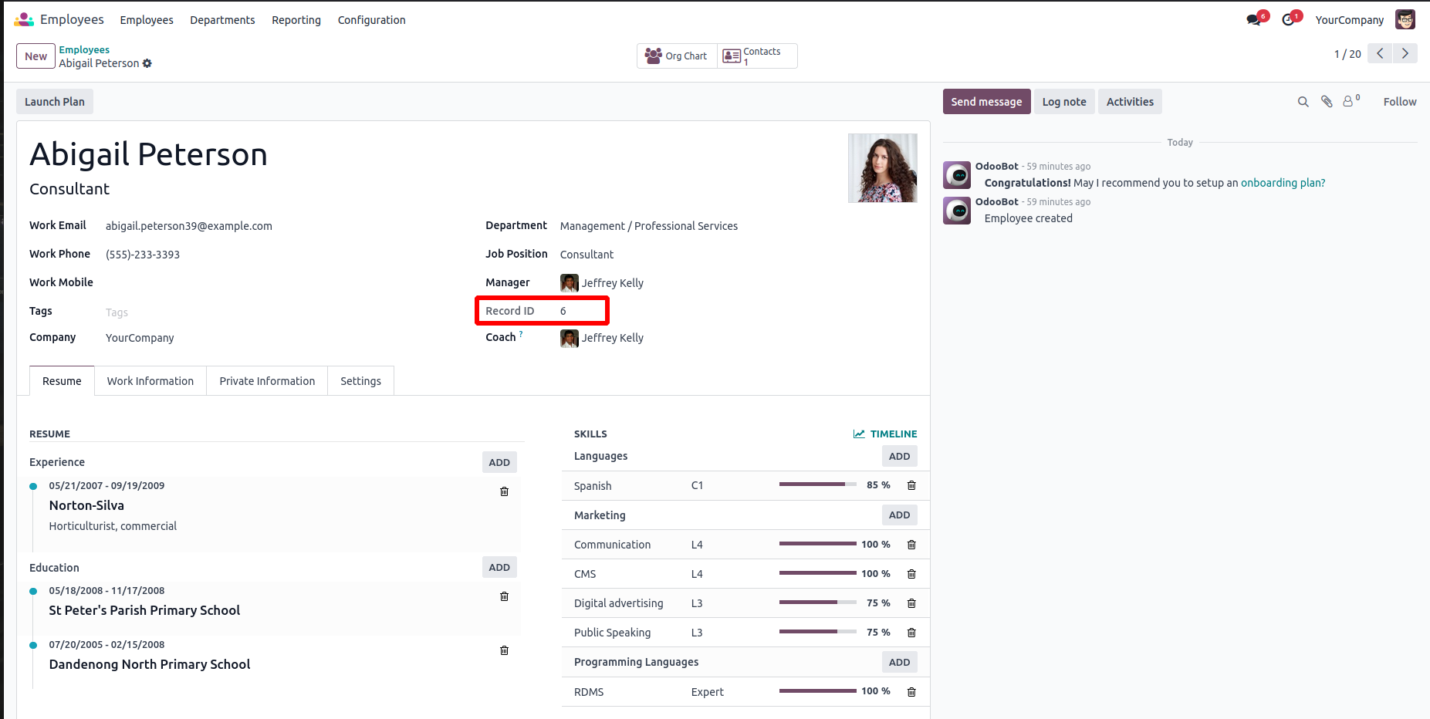Click the Launch Plan button
Image resolution: width=1430 pixels, height=719 pixels.
(x=55, y=102)
